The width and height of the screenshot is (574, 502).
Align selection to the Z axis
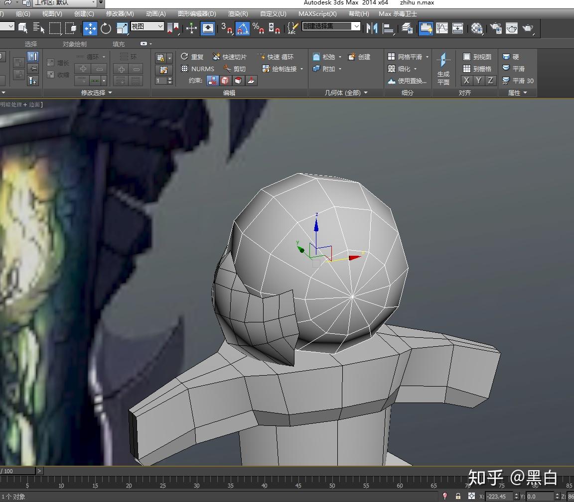click(x=490, y=81)
